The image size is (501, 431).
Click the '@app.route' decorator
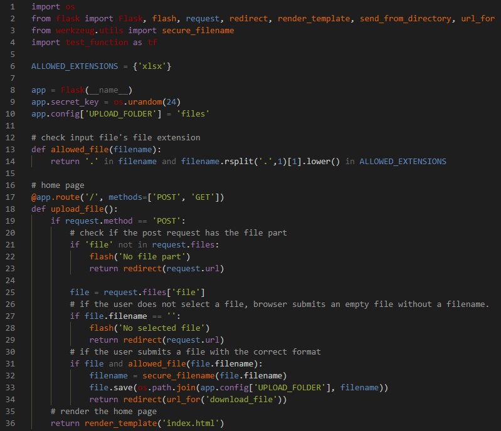(x=56, y=197)
